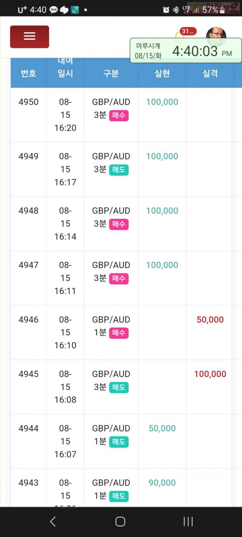Screen dimensions: 242x537
Task: Select the 실현 column header
Action: click(x=162, y=73)
